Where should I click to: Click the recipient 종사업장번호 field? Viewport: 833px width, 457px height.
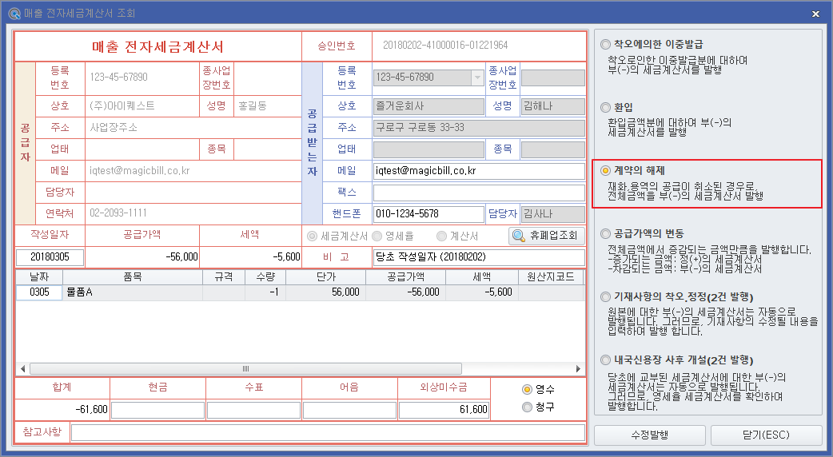tap(553, 77)
